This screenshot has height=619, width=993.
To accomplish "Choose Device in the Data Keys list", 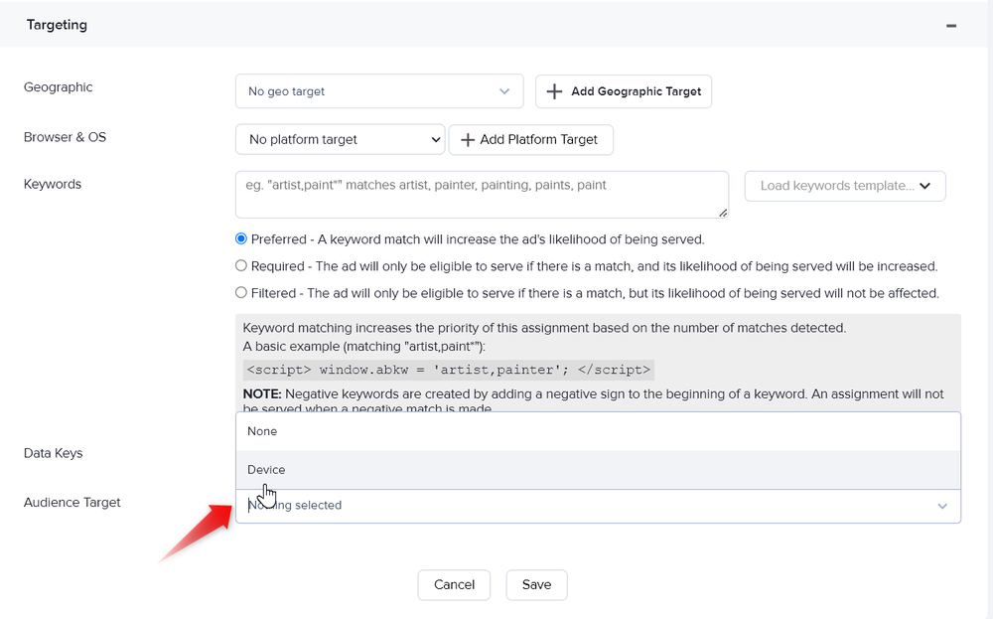I will 598,470.
